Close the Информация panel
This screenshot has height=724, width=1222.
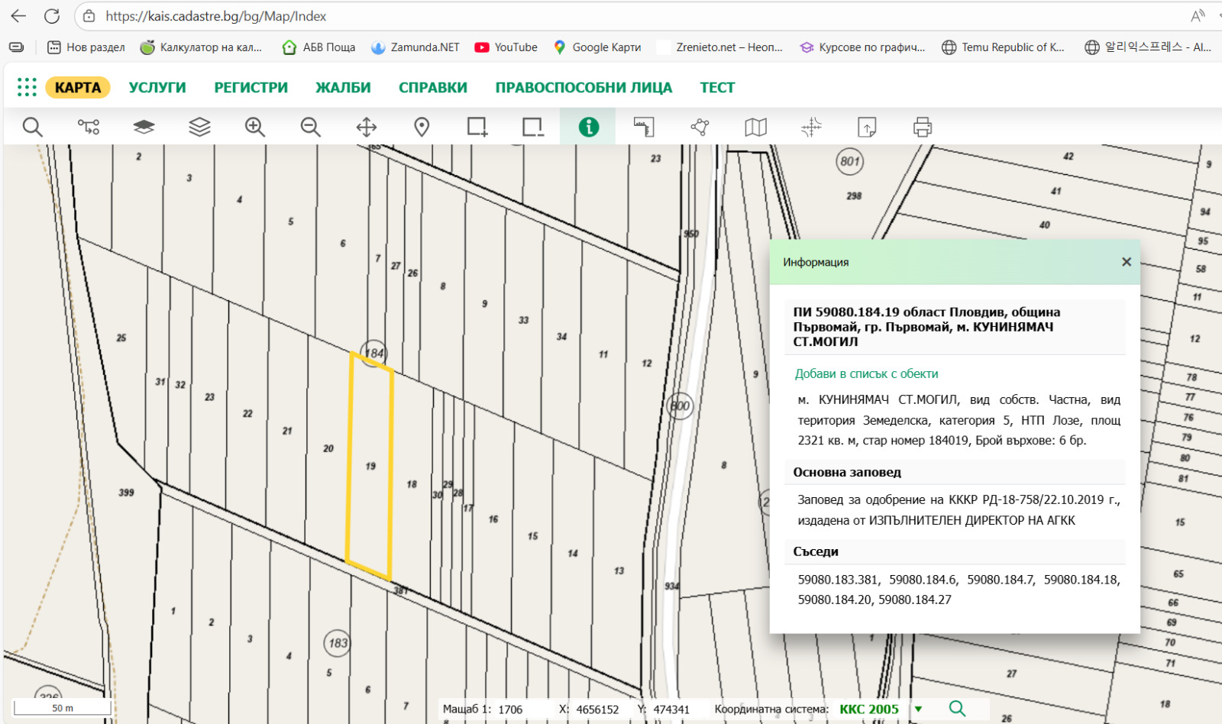pos(1126,262)
